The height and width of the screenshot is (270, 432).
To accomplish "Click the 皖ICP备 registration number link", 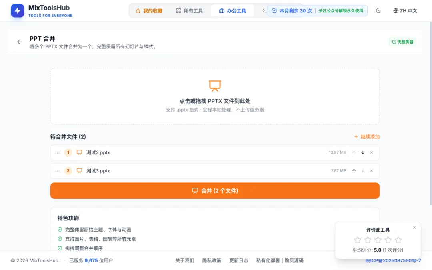I will coord(393,261).
